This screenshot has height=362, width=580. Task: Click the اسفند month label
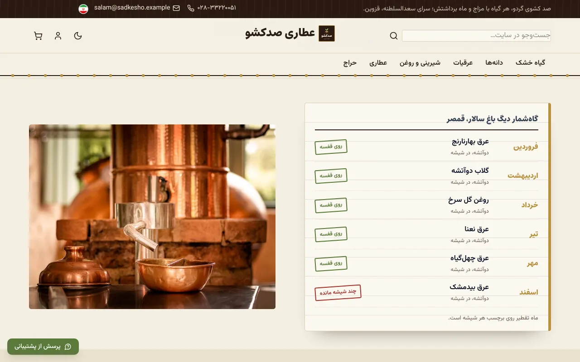pos(529,292)
